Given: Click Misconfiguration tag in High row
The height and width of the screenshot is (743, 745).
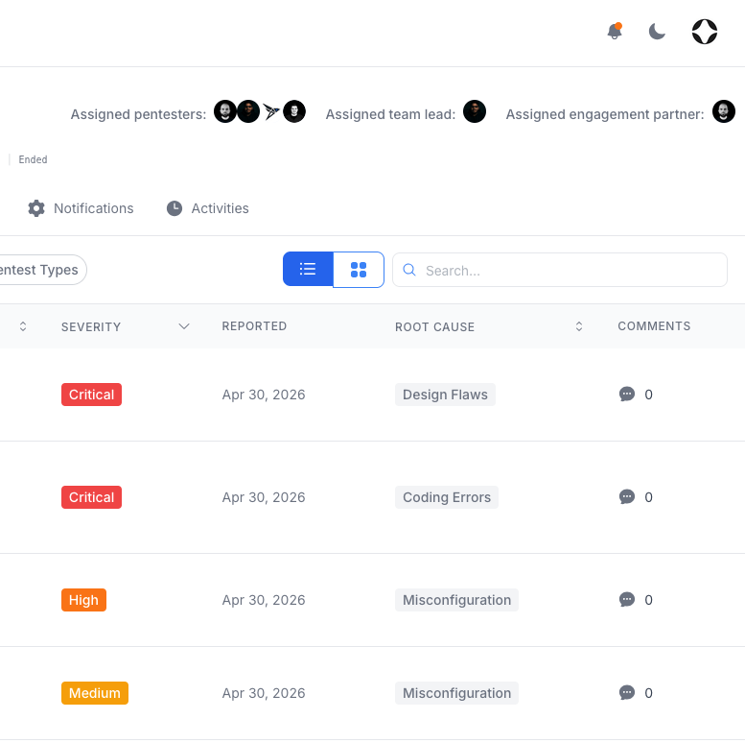Looking at the screenshot, I should point(456,600).
